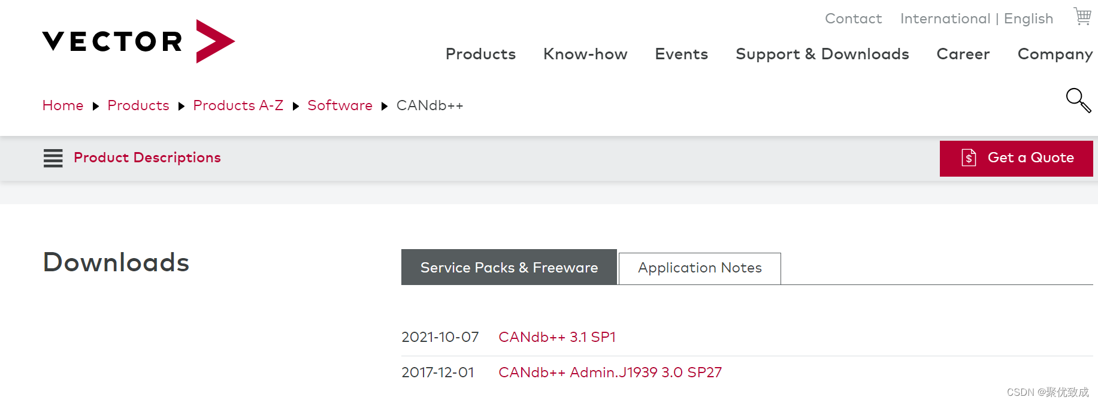Click the CANdb++ breadcrumb text
This screenshot has height=403, width=1098.
pyautogui.click(x=429, y=105)
